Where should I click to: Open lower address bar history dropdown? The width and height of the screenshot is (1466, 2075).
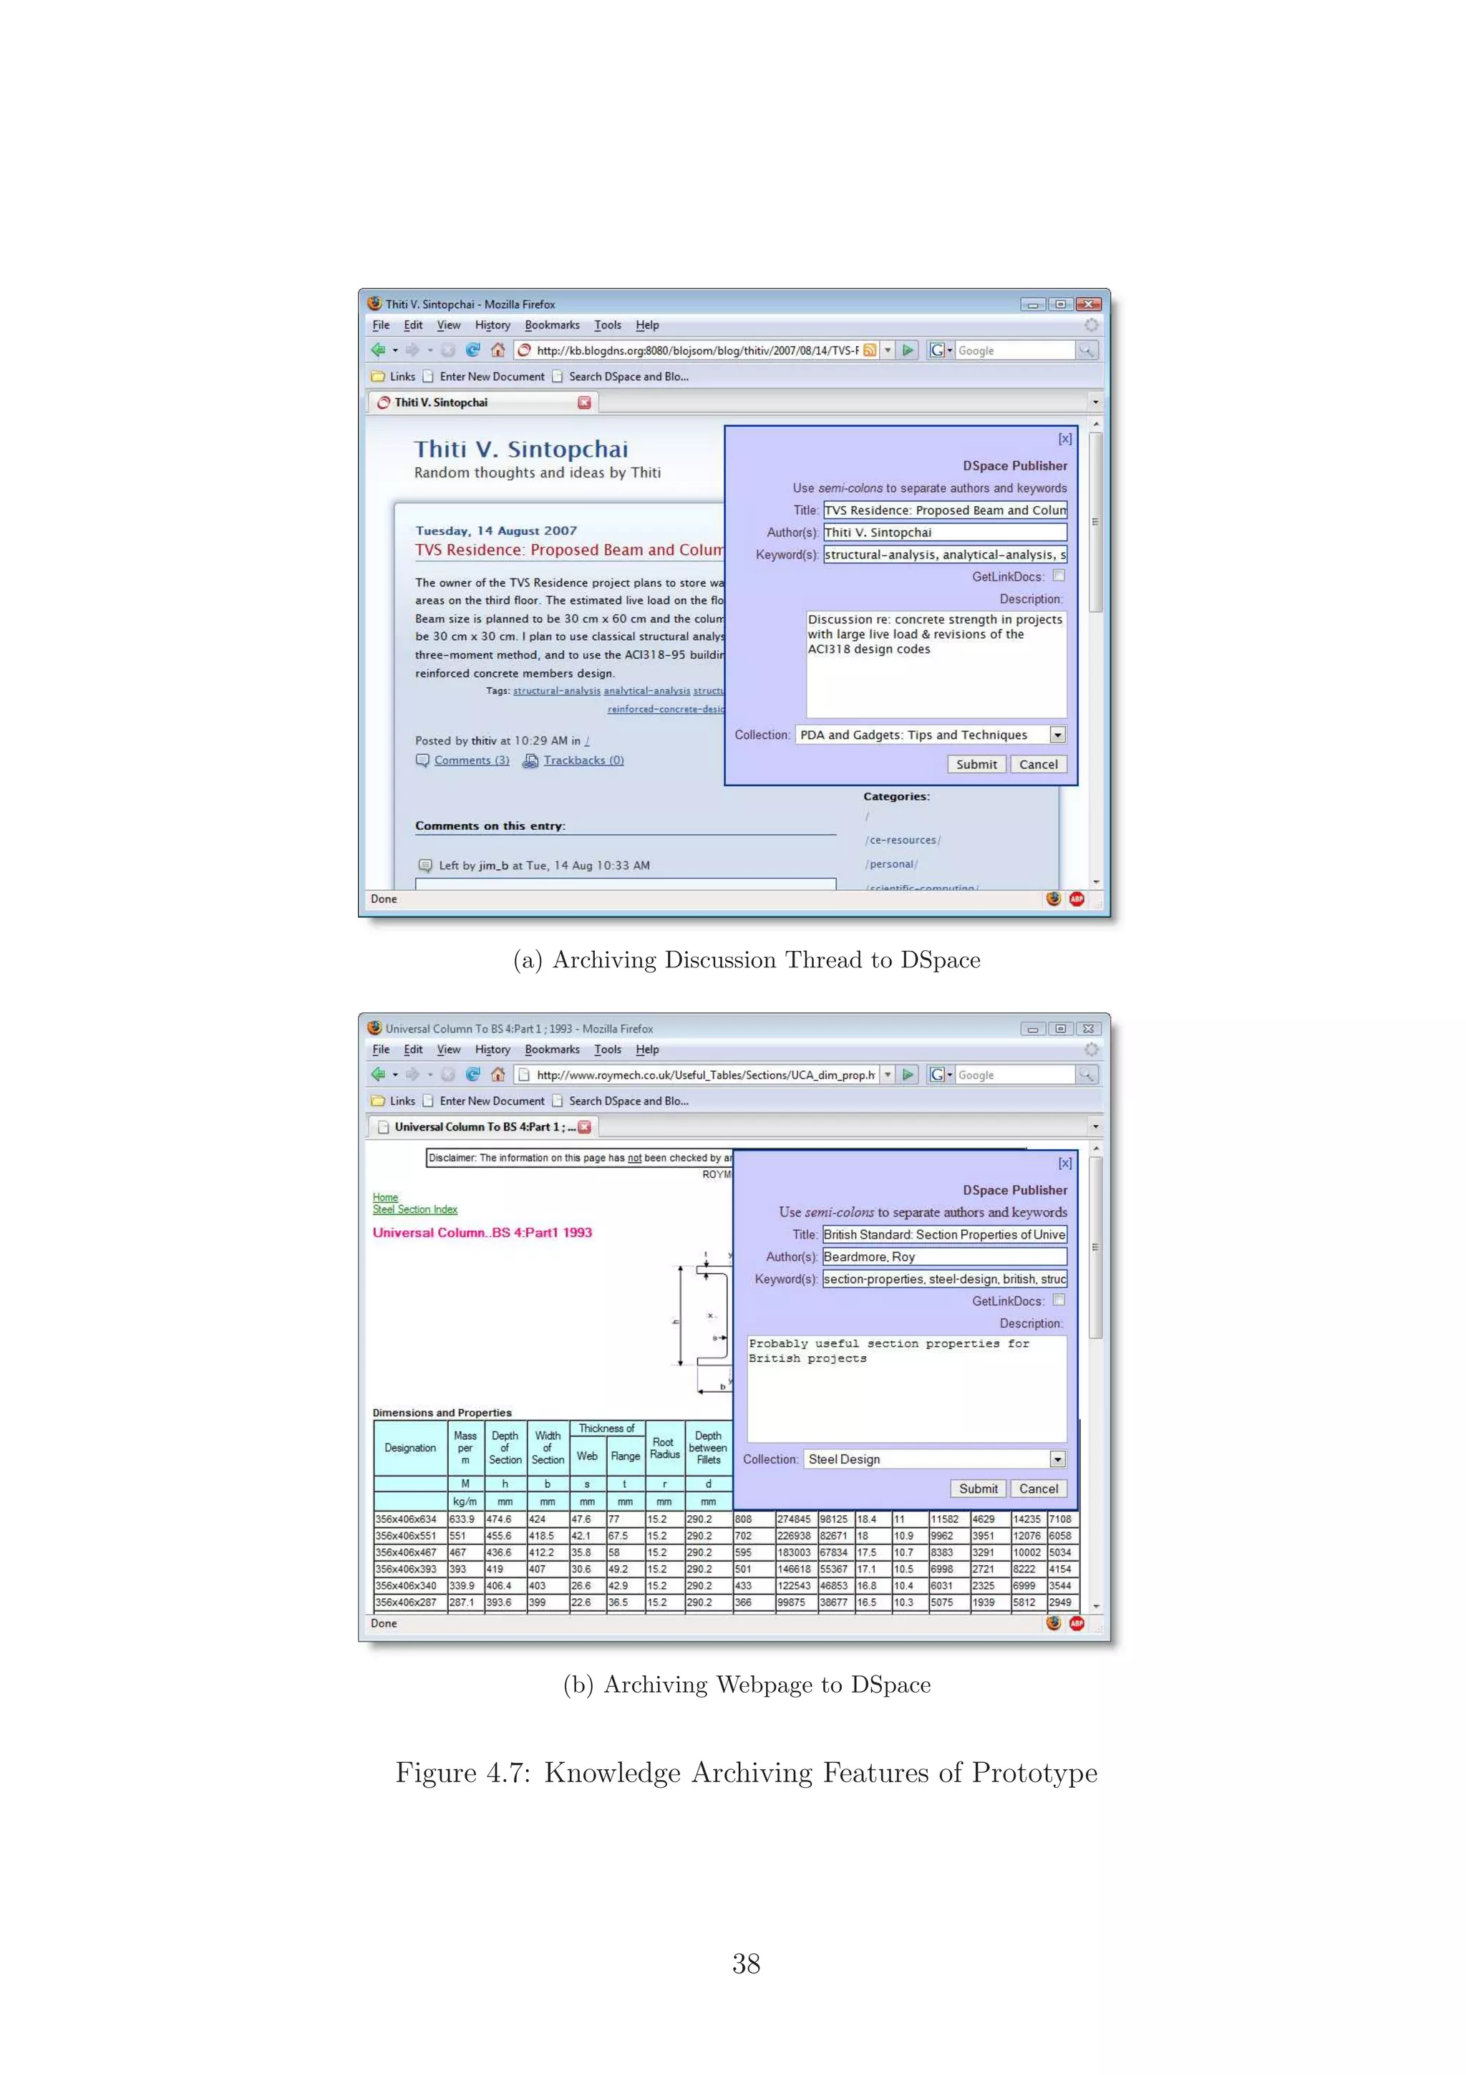888,1075
